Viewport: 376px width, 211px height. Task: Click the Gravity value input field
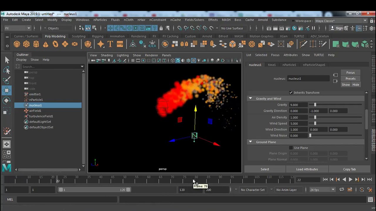(298, 105)
